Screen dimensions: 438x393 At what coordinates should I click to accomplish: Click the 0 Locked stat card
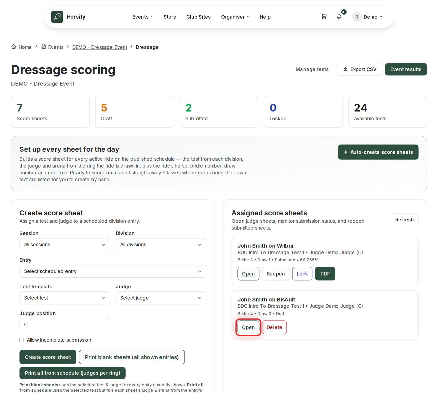click(x=303, y=112)
